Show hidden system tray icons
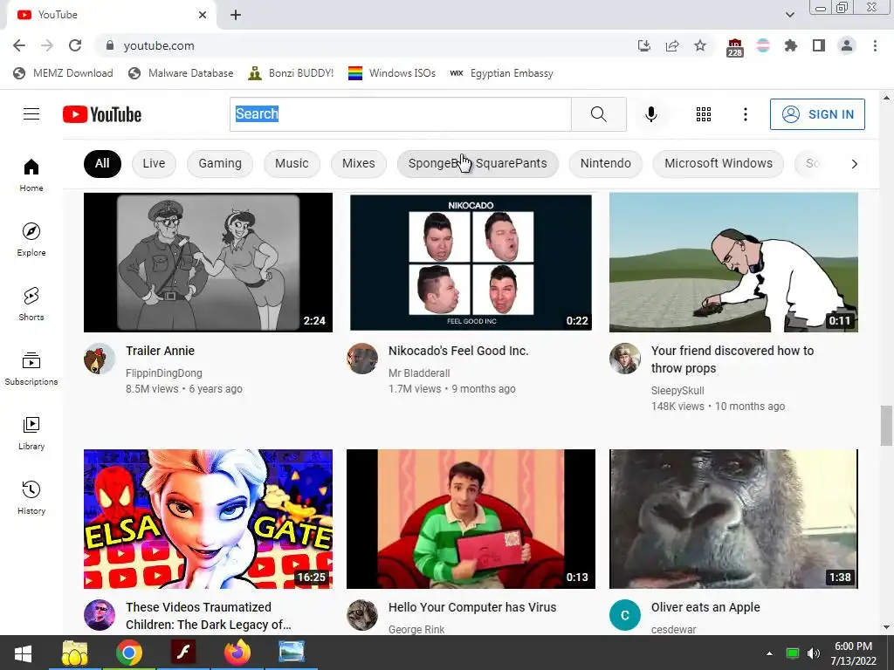Viewport: 894px width, 670px height. pos(769,653)
